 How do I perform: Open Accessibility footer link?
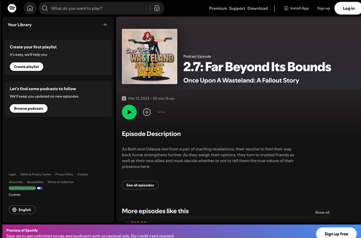click(x=35, y=182)
